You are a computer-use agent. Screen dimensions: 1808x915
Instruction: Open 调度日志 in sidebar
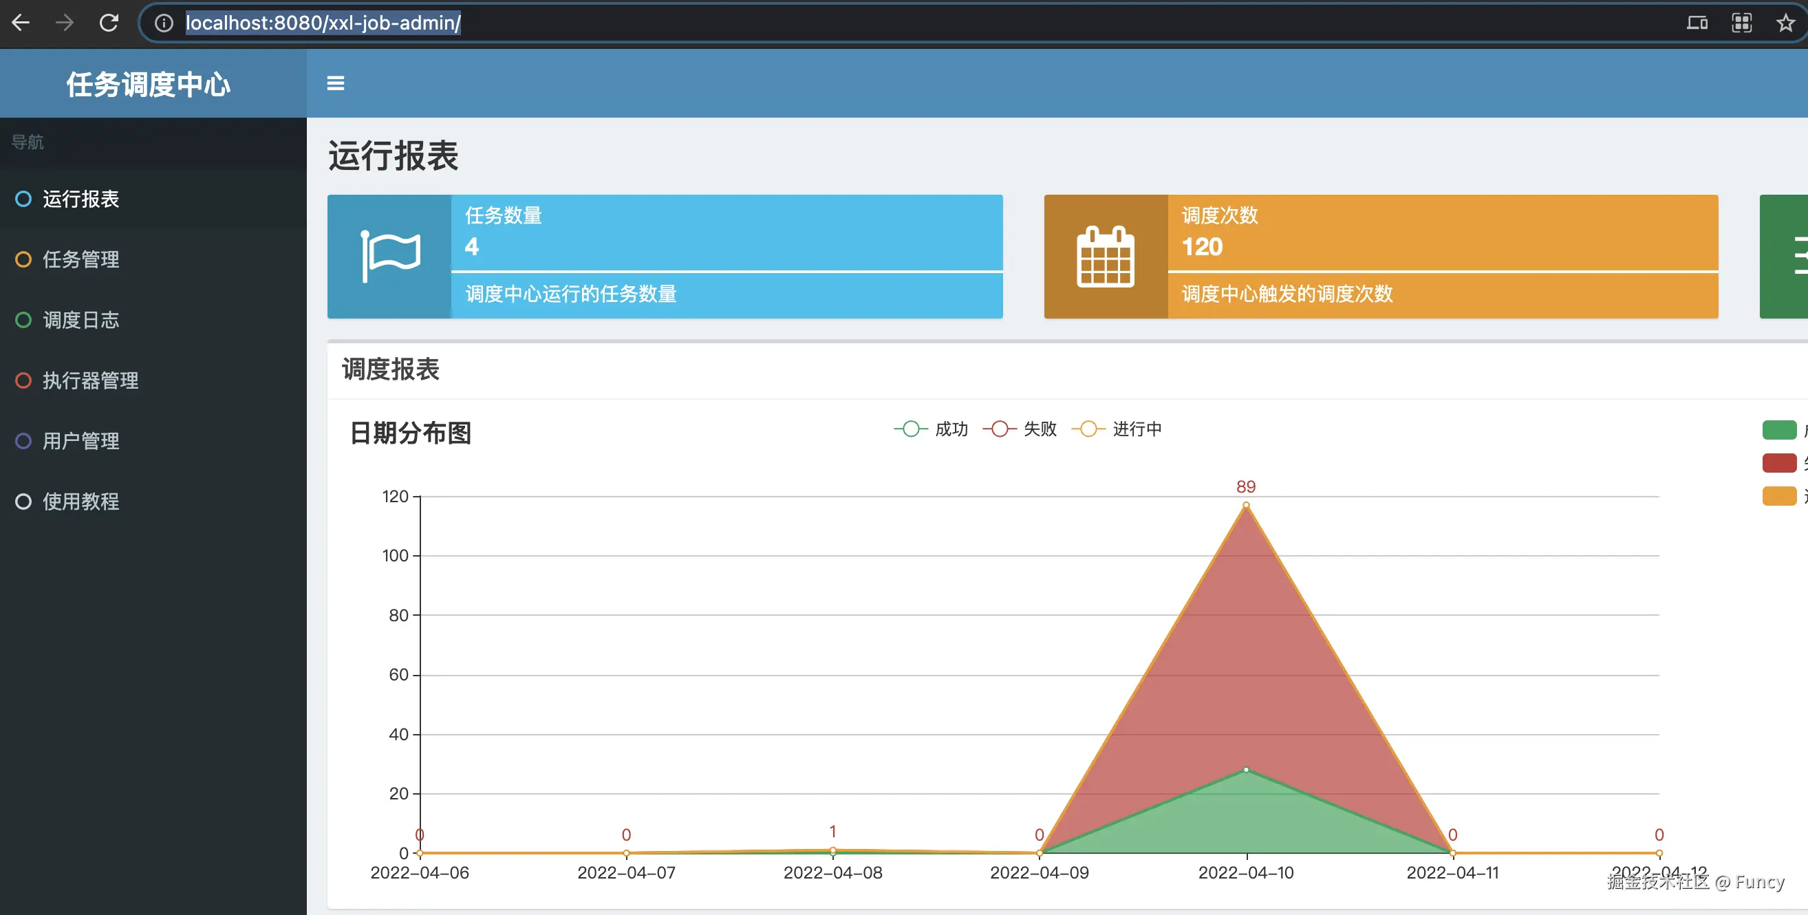click(x=80, y=320)
